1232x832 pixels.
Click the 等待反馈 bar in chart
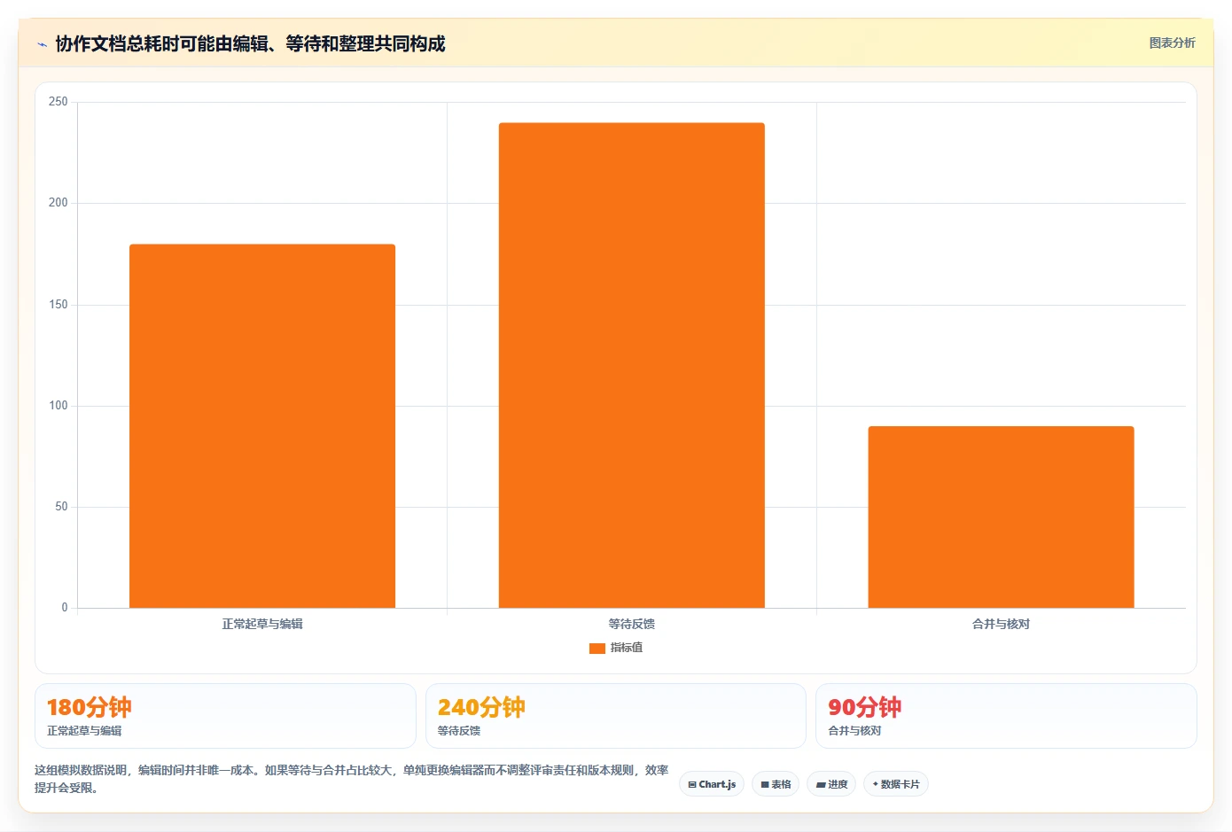[x=632, y=365]
